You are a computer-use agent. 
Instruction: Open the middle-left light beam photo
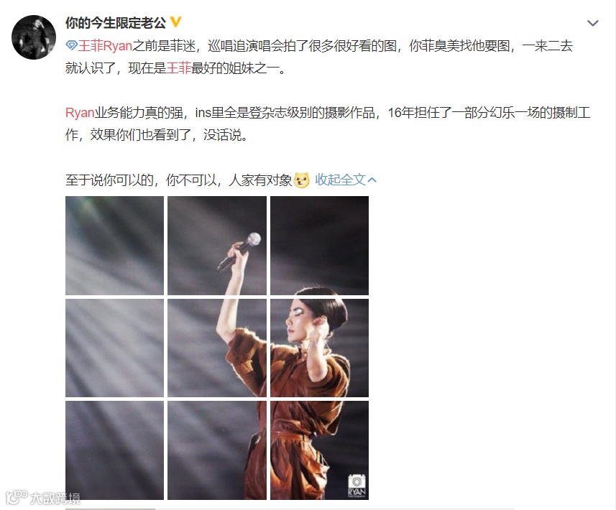115,348
